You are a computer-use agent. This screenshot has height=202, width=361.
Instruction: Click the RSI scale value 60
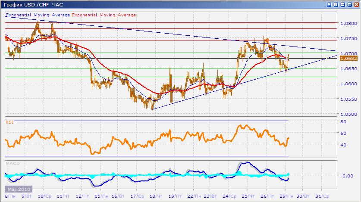343,133
